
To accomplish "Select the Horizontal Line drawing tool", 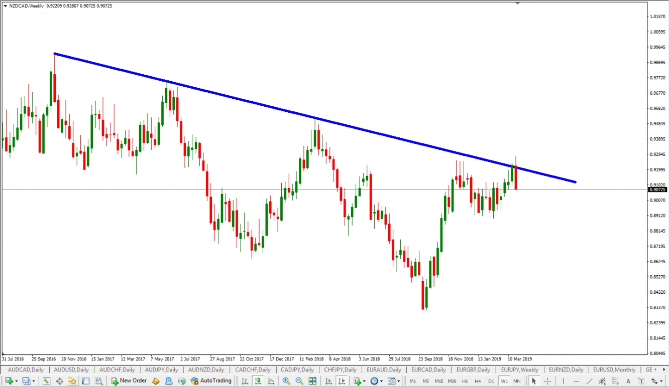I will click(576, 381).
